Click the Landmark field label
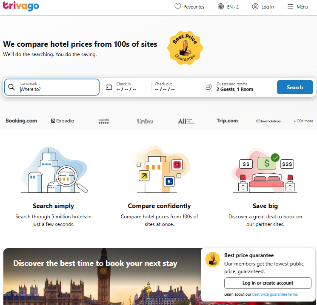 tap(29, 84)
